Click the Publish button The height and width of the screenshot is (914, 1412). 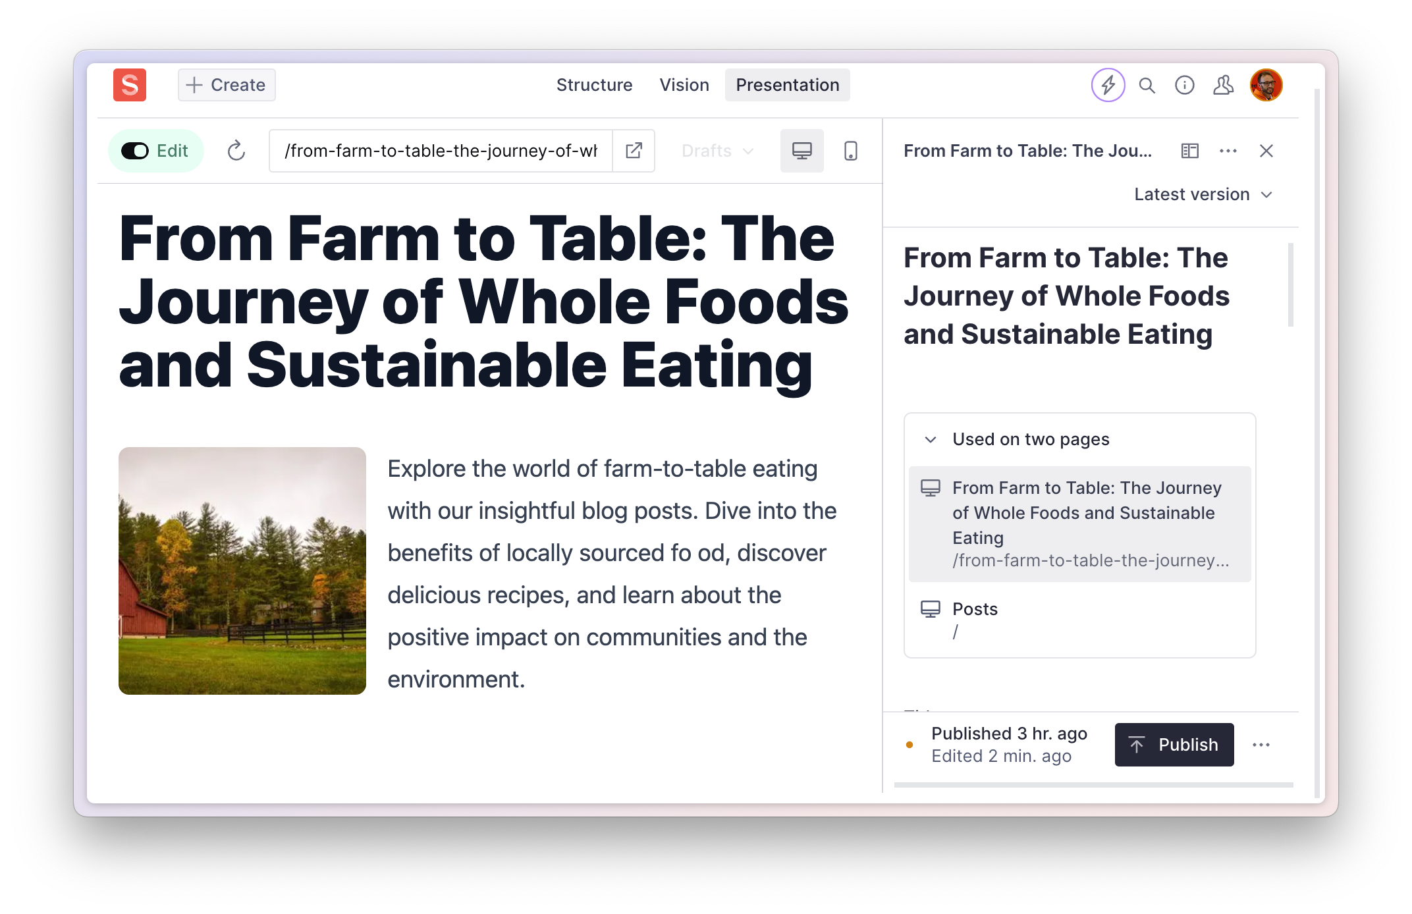pos(1174,745)
